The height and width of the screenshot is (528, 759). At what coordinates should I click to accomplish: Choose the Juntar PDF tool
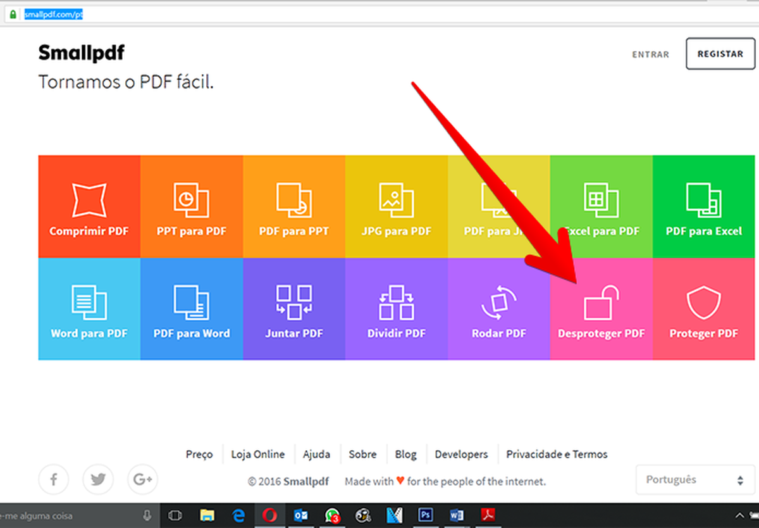coord(293,309)
